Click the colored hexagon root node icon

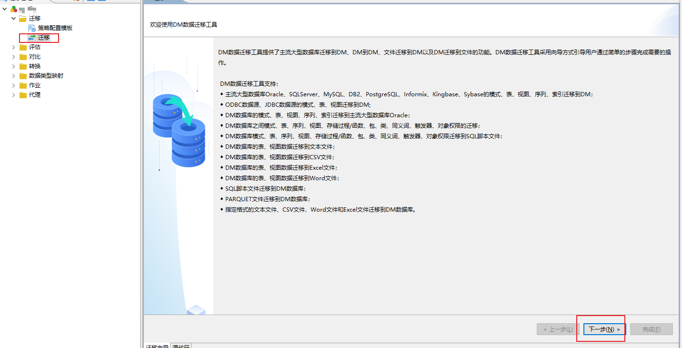14,9
